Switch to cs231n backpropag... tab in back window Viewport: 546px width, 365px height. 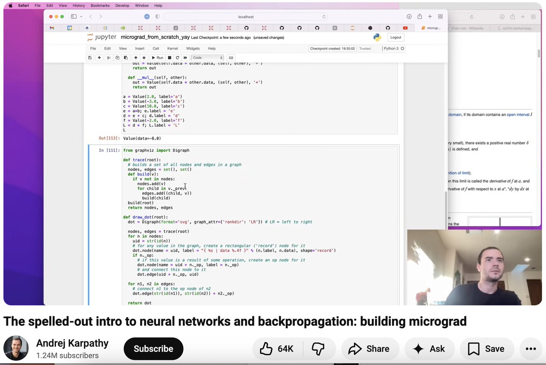(515, 28)
